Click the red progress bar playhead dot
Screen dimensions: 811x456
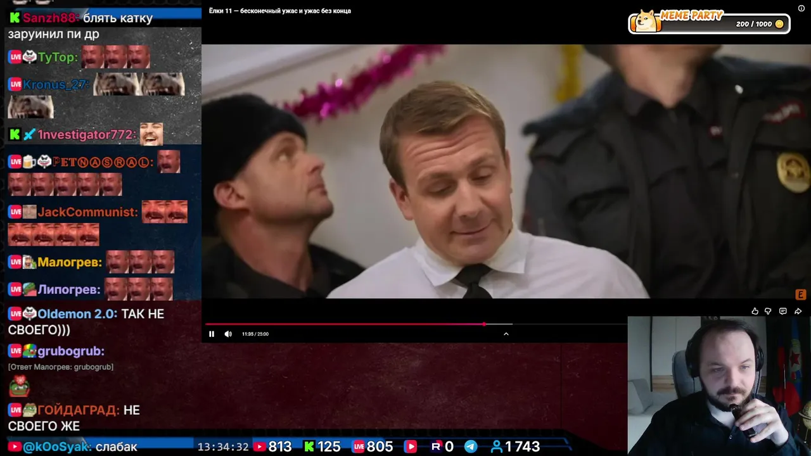pyautogui.click(x=484, y=324)
